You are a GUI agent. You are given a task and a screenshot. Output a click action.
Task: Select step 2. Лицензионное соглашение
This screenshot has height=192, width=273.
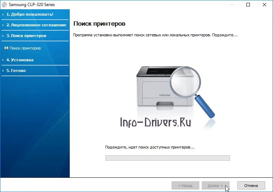(36, 25)
